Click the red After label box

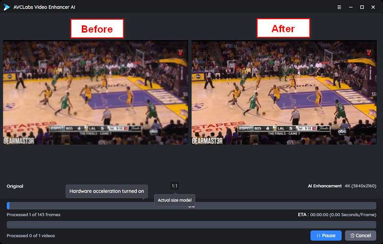pyautogui.click(x=283, y=29)
